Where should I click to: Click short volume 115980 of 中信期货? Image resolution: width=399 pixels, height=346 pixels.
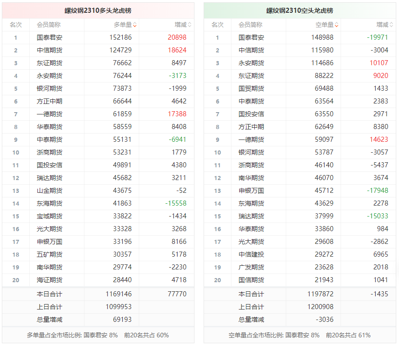pos(322,50)
